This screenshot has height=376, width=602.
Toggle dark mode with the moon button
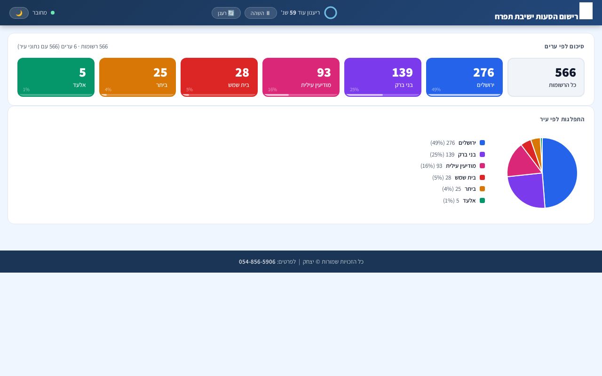(19, 13)
